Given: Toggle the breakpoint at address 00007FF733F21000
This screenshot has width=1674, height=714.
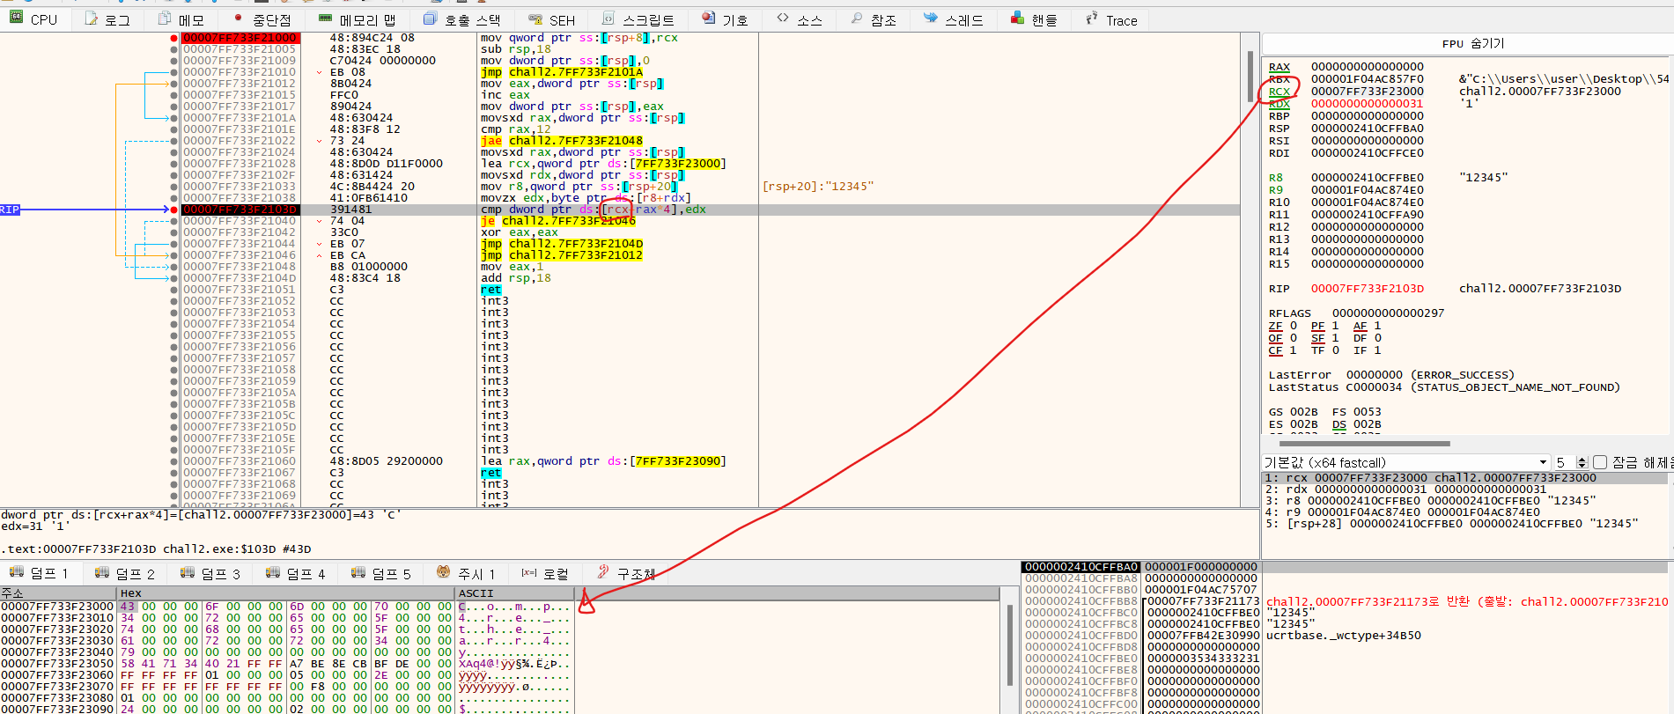Looking at the screenshot, I should click(173, 38).
